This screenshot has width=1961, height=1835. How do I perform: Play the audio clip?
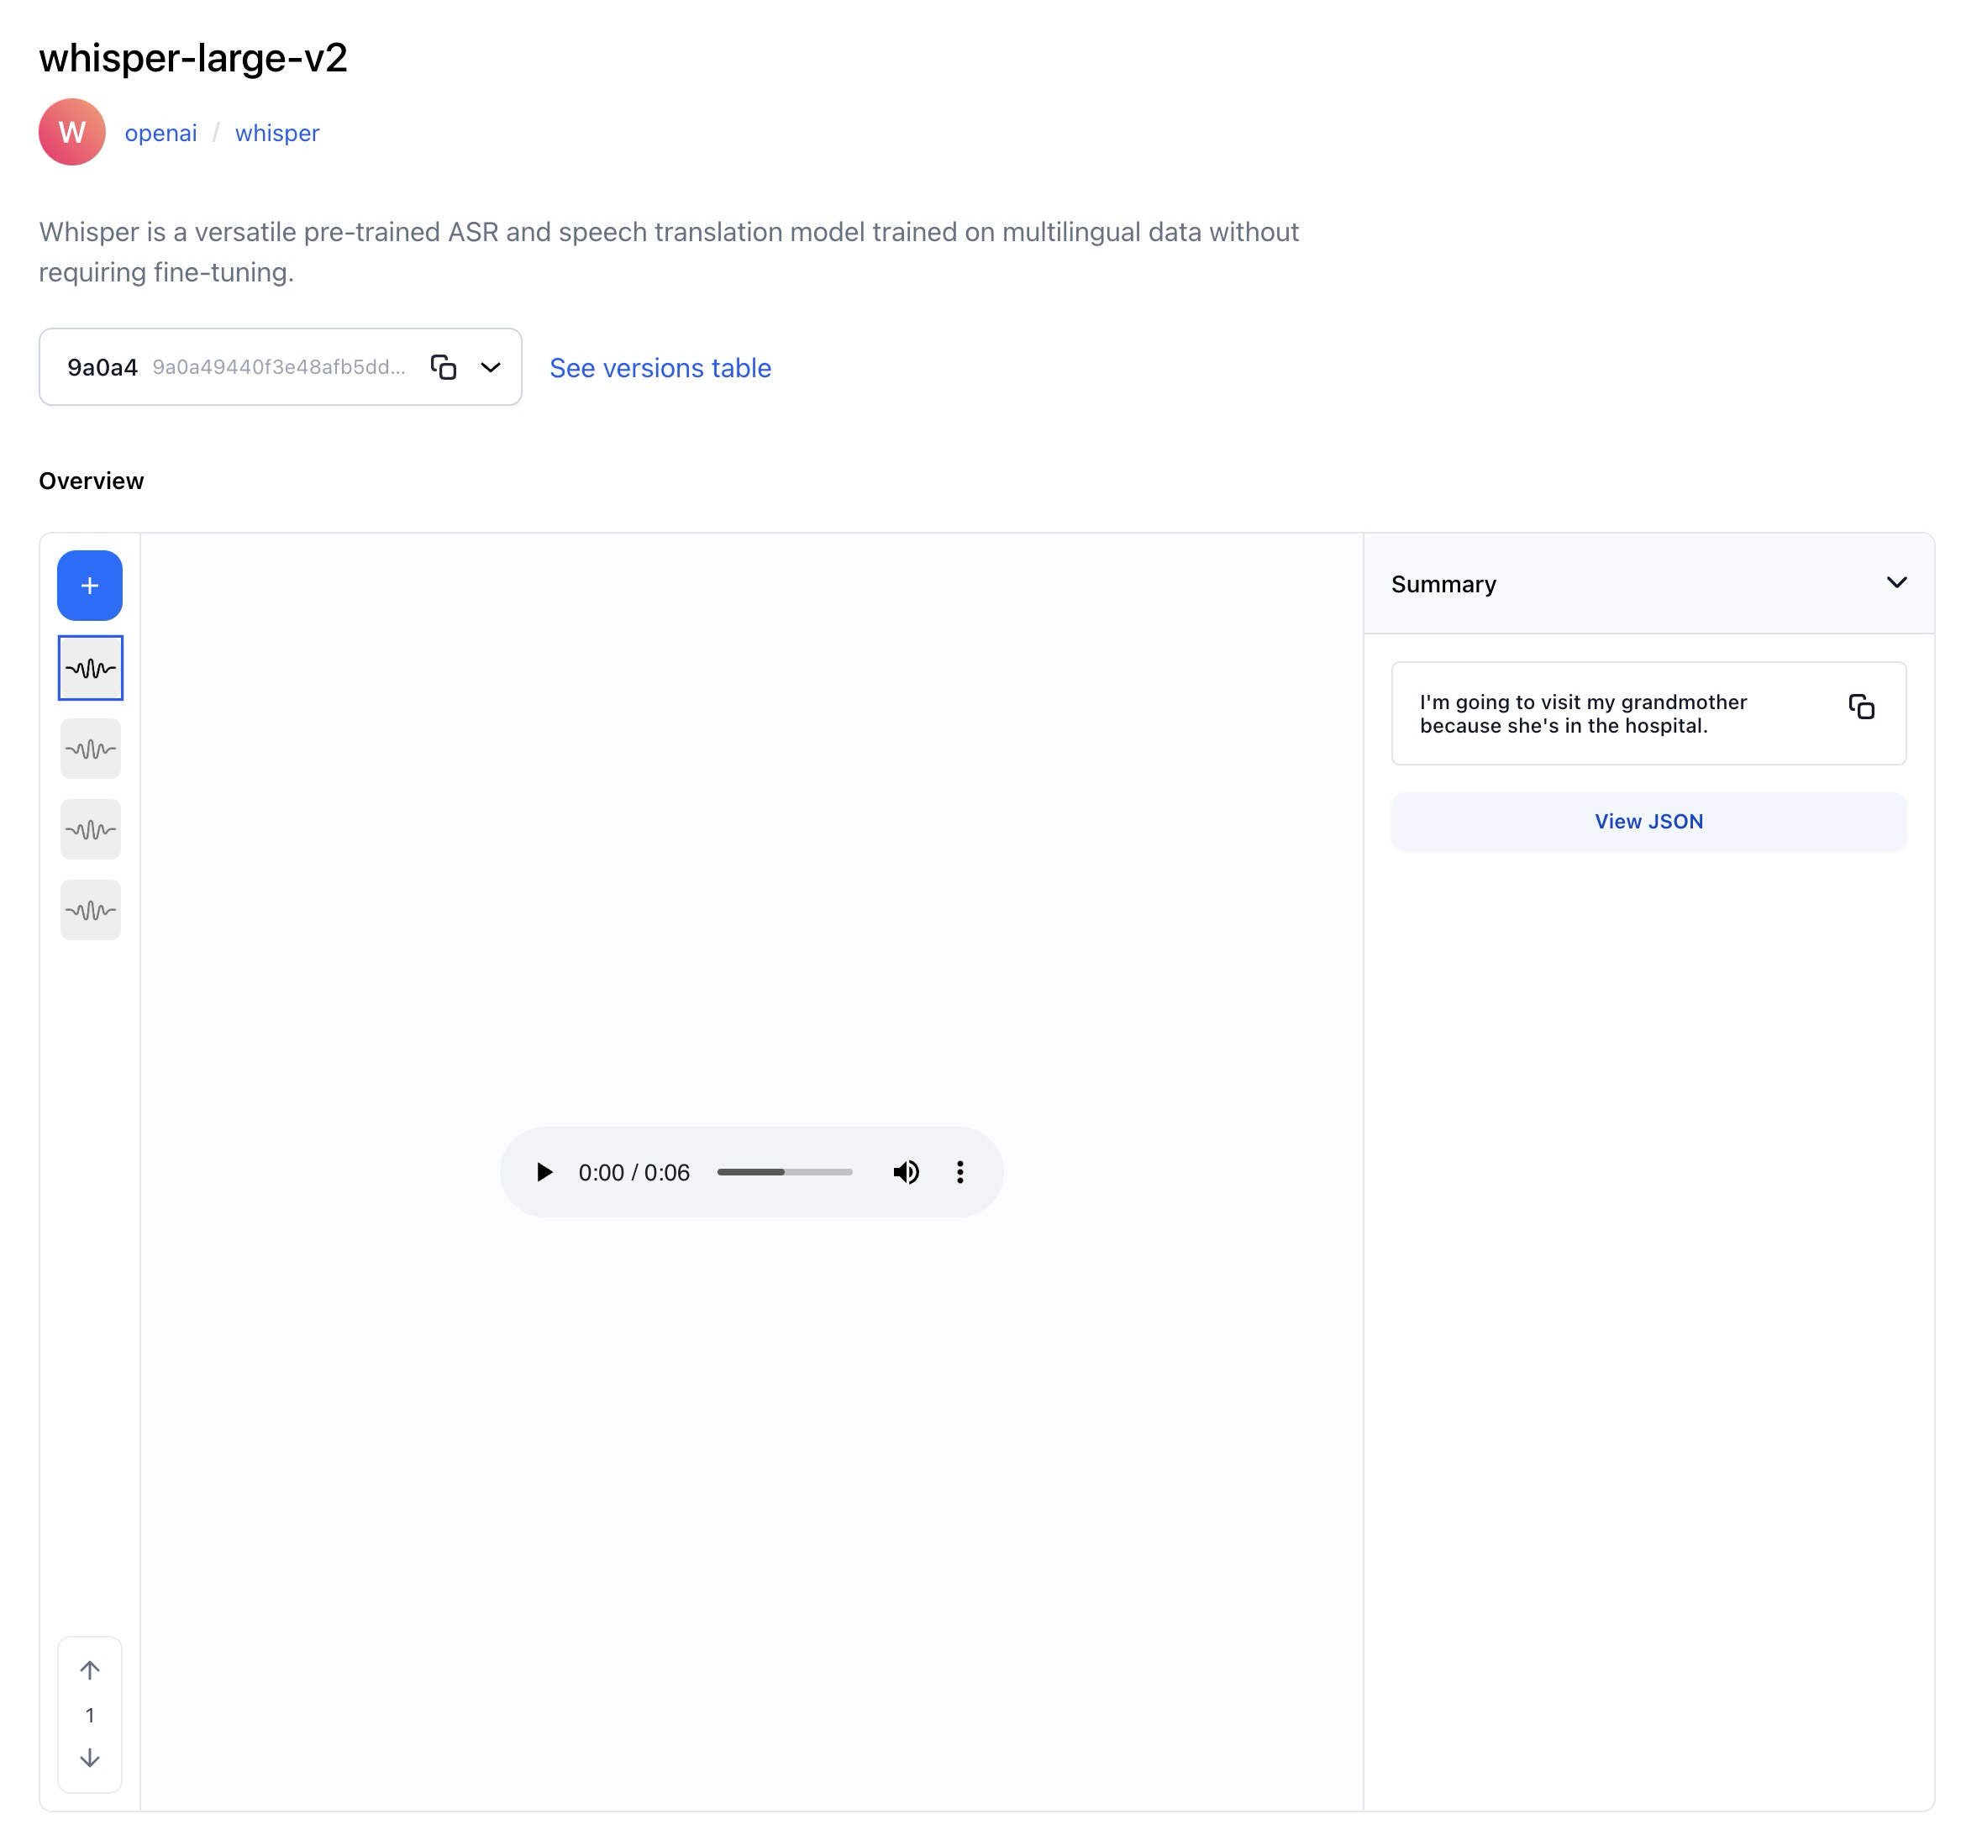tap(544, 1172)
